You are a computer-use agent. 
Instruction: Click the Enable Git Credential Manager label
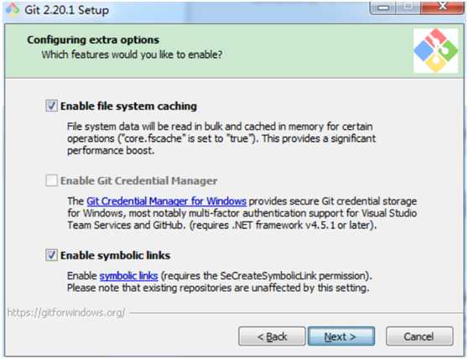[x=138, y=180]
